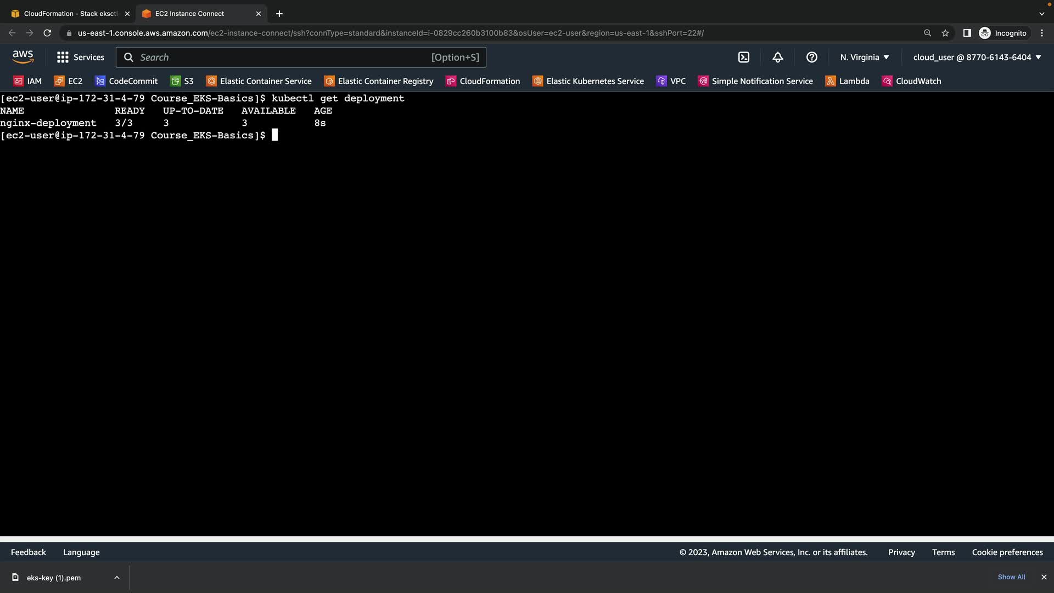Open the Services grid menu
This screenshot has width=1054, height=593.
tap(80, 57)
